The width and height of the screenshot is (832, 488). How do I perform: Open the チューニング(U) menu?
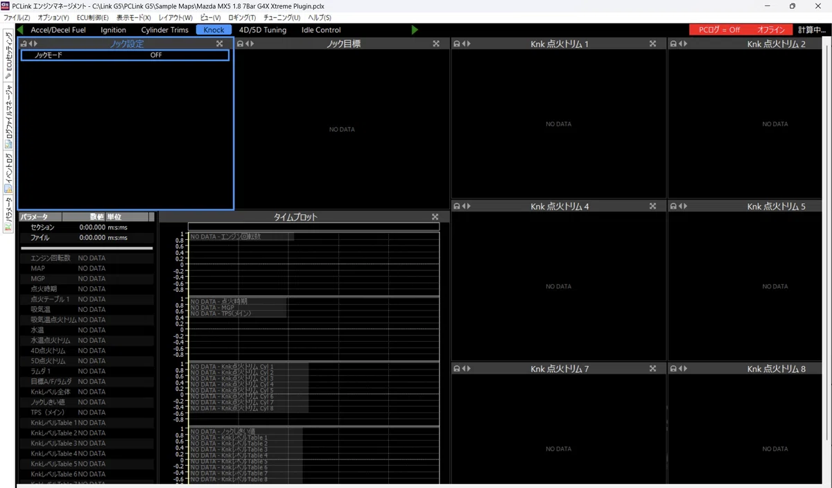281,17
